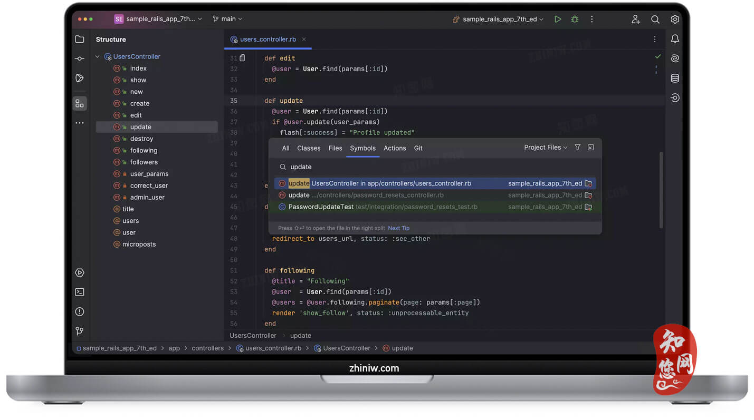Screen dimensions: 754x420
Task: Select followers method in Structure
Action: [144, 162]
